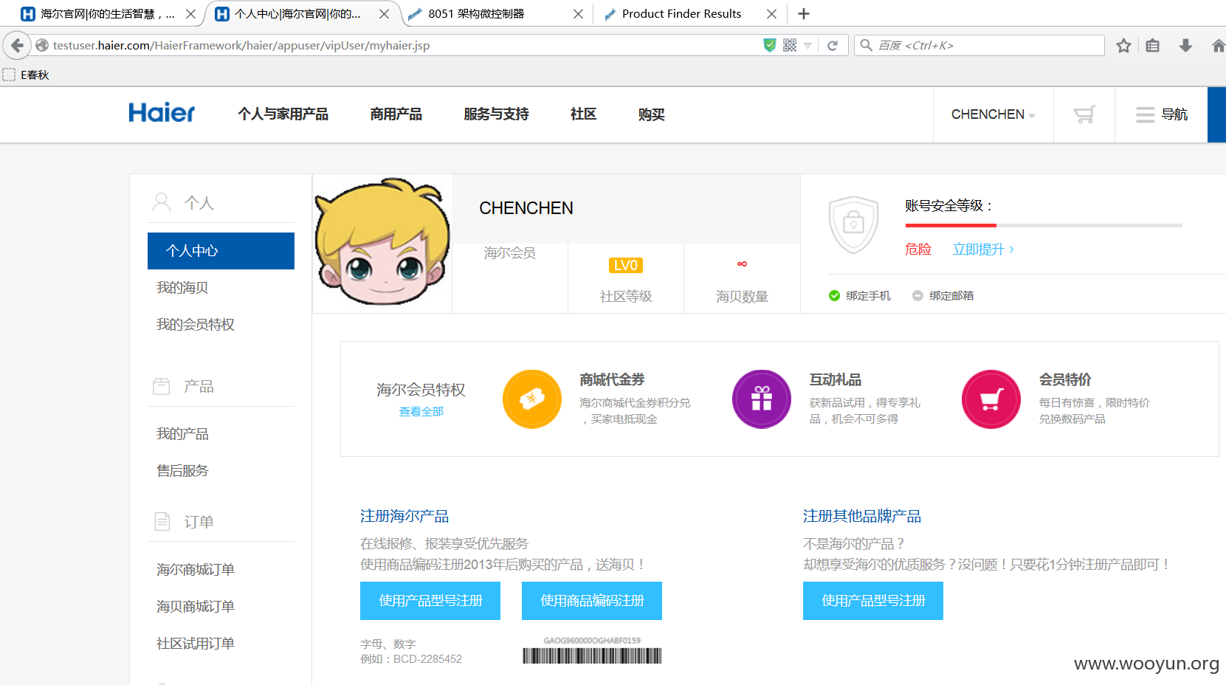Click the QR code icon in address bar
The image size is (1226, 685).
(790, 46)
